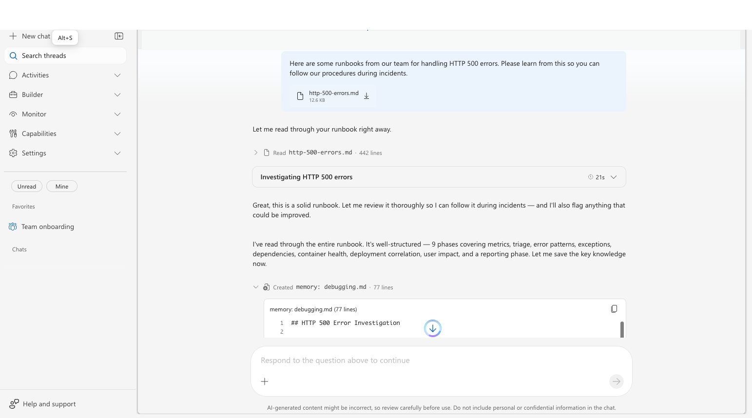Viewport: 752px width, 418px height.
Task: Click the send arrow button
Action: [x=617, y=381]
